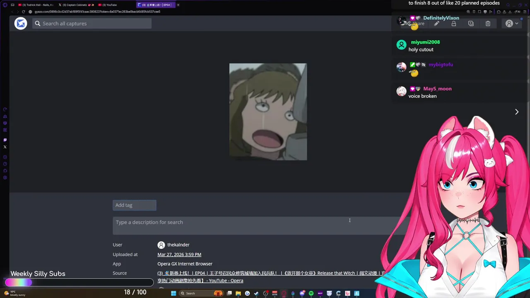The width and height of the screenshot is (530, 298).
Task: Open File Explorer from taskbar
Action: pyautogui.click(x=238, y=293)
